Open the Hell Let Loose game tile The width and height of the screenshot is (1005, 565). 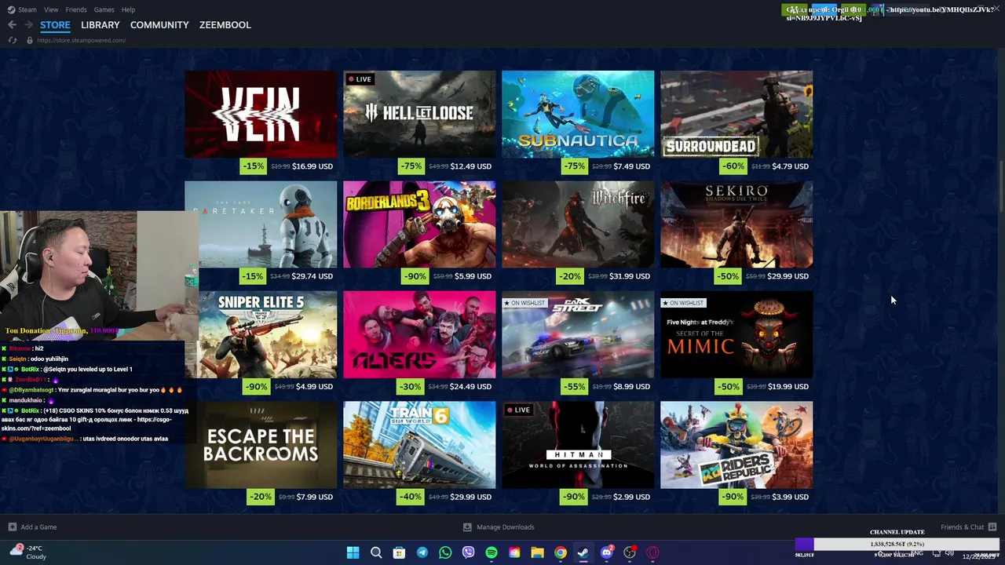[419, 115]
